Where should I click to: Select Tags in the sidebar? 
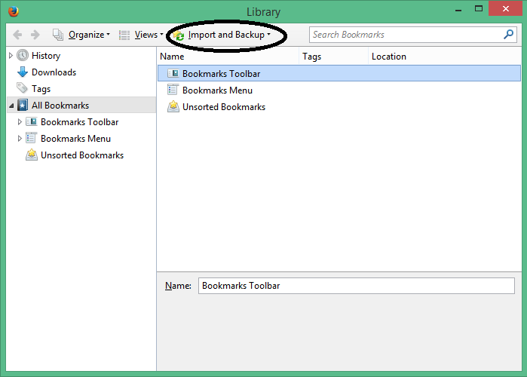pos(41,89)
